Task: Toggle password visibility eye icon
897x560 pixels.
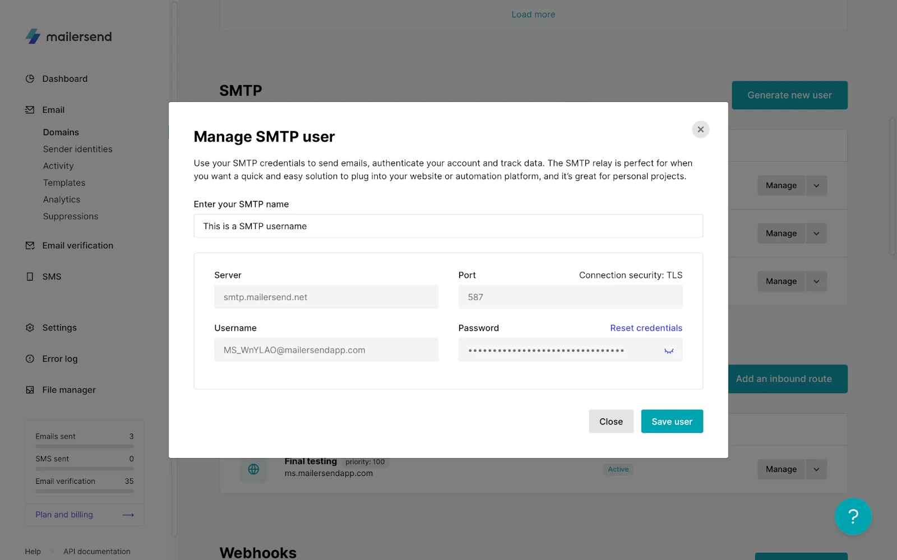Action: click(x=669, y=351)
